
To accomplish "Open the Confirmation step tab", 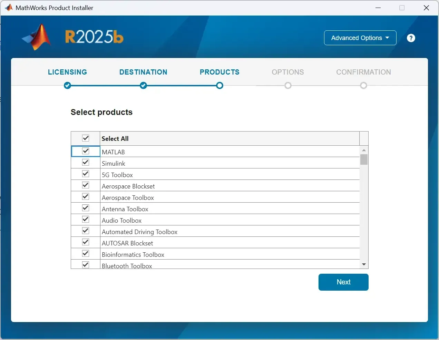I will (363, 72).
